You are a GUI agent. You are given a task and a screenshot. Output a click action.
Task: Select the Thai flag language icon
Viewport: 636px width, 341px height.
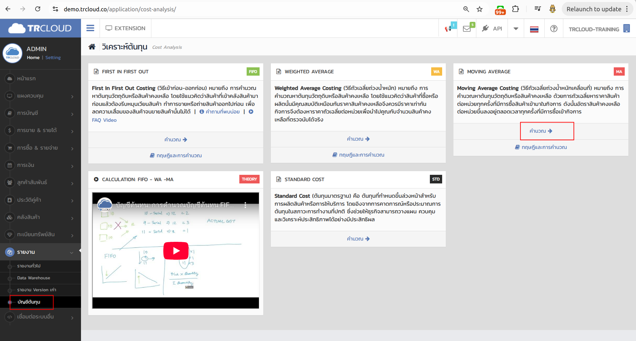pos(534,29)
